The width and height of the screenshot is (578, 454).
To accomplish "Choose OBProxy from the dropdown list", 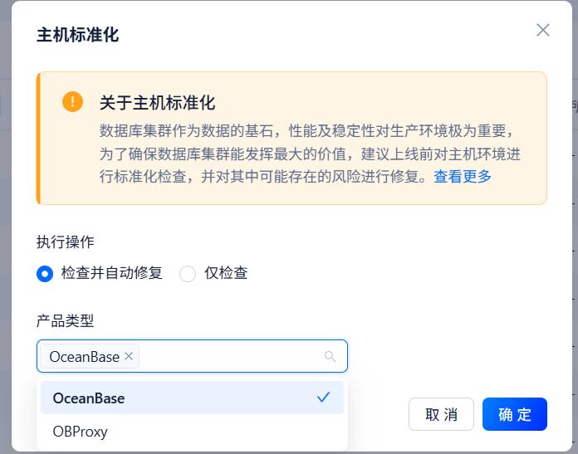I will click(x=81, y=432).
